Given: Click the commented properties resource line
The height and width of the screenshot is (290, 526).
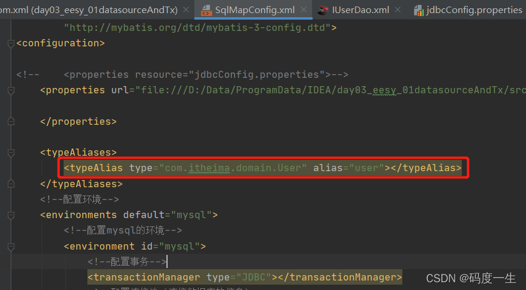Looking at the screenshot, I should (182, 74).
